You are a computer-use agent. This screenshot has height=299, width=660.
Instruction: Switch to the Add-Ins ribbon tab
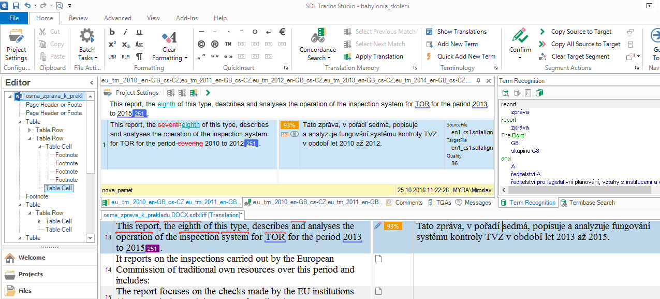coord(187,18)
